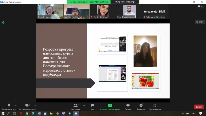Image resolution: width=206 pixels, height=116 pixels.
Task: Click the green Share Screen icon
Action: pyautogui.click(x=110, y=105)
